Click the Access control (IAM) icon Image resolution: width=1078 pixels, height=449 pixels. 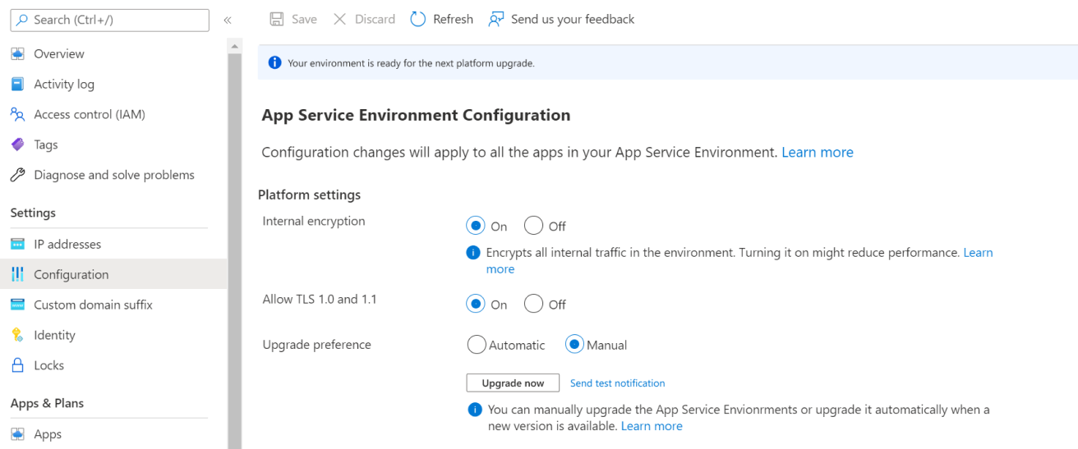17,115
